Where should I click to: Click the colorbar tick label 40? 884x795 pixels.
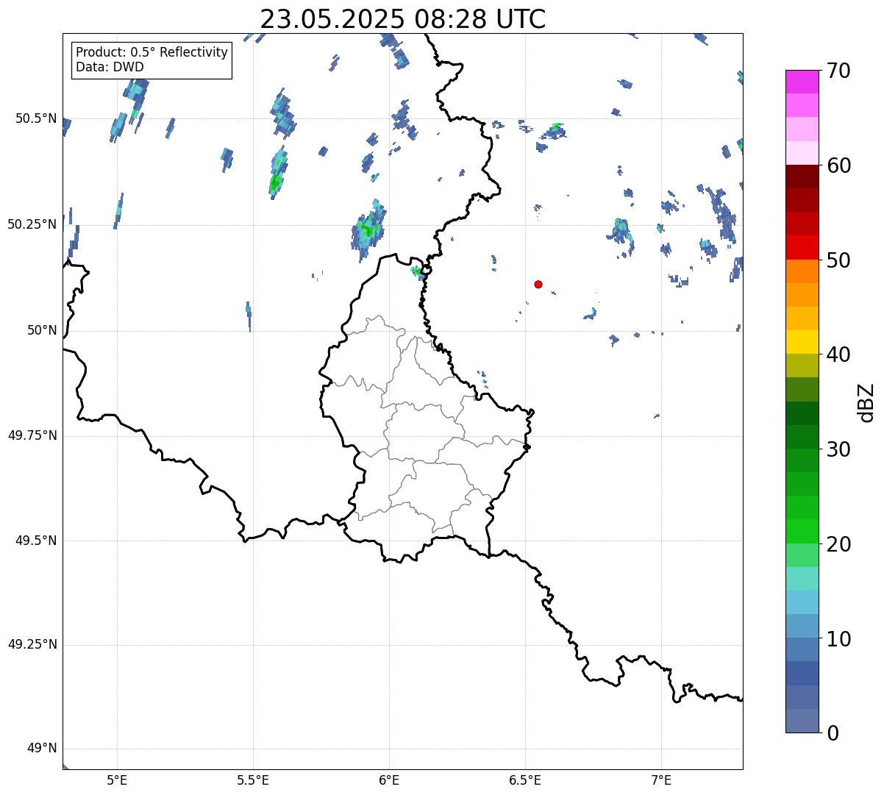838,354
